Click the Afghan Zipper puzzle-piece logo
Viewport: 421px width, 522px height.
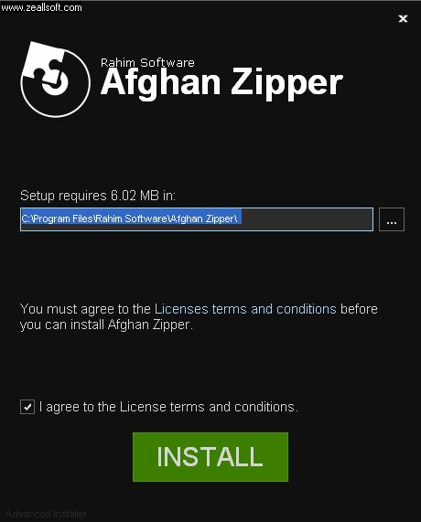[55, 80]
